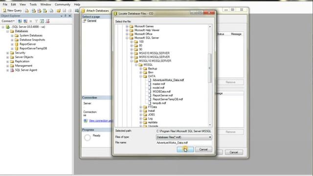Collapse the MSSQL10.MSSQLSERVER folder
This screenshot has height=176, width=313.
132,61
